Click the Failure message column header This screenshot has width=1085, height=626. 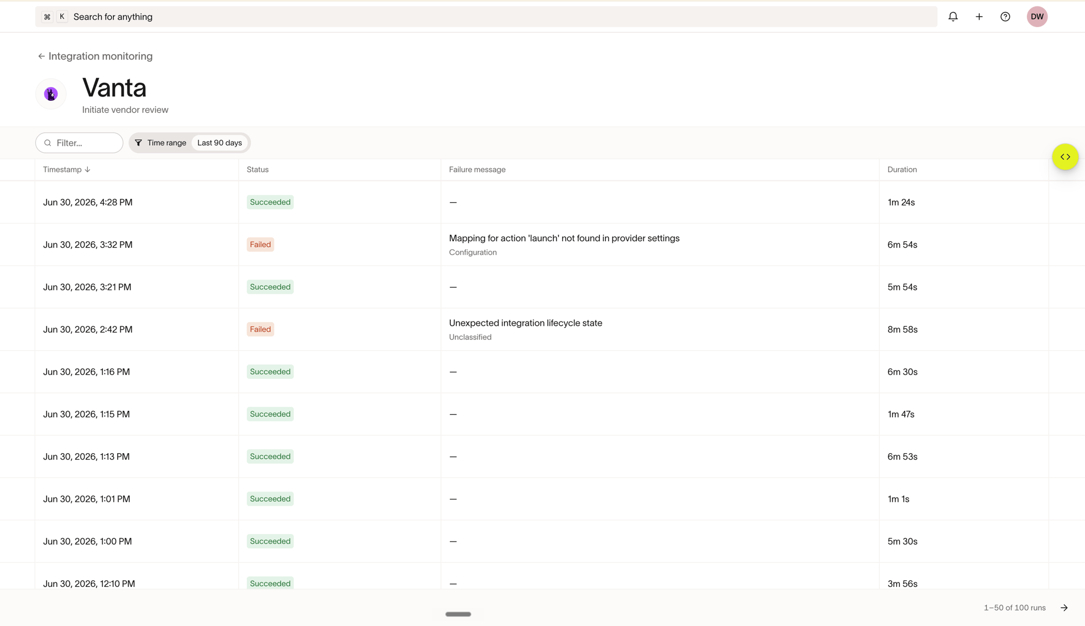477,170
